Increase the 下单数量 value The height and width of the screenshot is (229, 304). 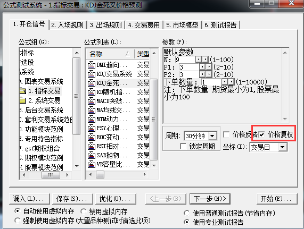click(x=231, y=82)
